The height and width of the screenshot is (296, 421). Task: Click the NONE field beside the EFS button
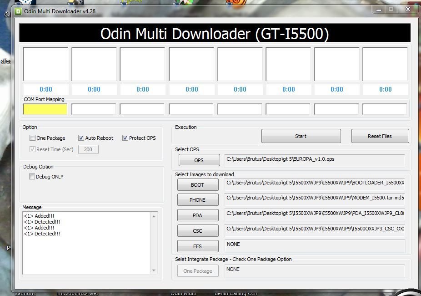(315, 245)
